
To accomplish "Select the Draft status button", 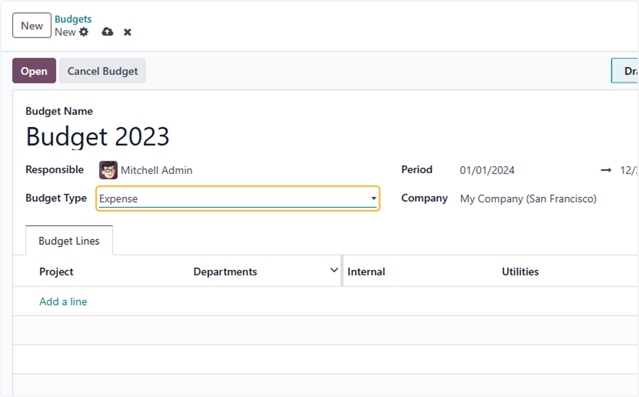I will 625,71.
